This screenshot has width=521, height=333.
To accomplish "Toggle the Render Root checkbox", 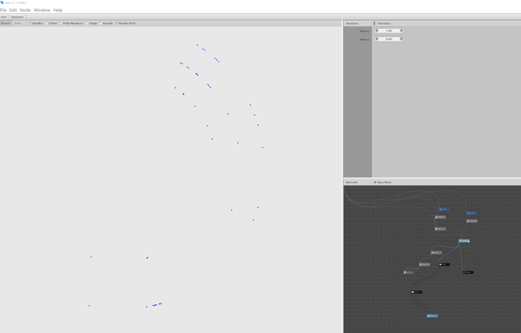I will (116, 23).
